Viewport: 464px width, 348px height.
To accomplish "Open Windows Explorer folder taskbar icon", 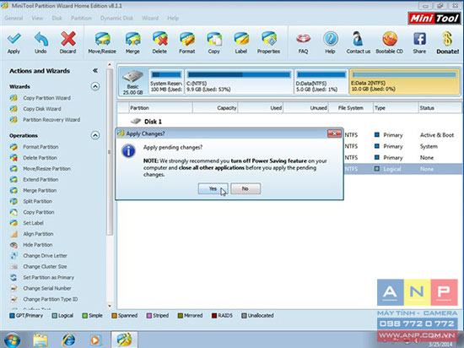I will (40, 340).
